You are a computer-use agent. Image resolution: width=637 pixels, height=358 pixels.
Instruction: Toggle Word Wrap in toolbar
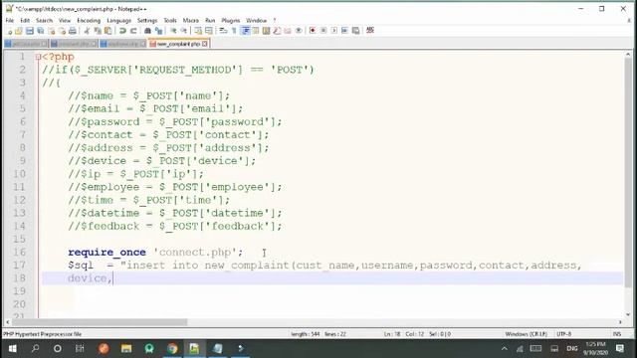click(223, 31)
